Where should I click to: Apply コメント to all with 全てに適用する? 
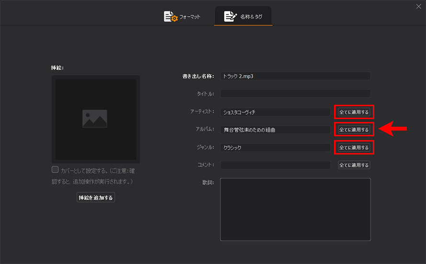(354, 165)
